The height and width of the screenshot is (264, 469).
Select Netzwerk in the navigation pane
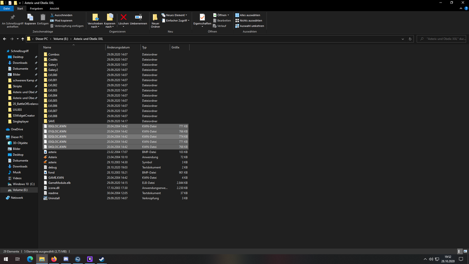point(17,198)
